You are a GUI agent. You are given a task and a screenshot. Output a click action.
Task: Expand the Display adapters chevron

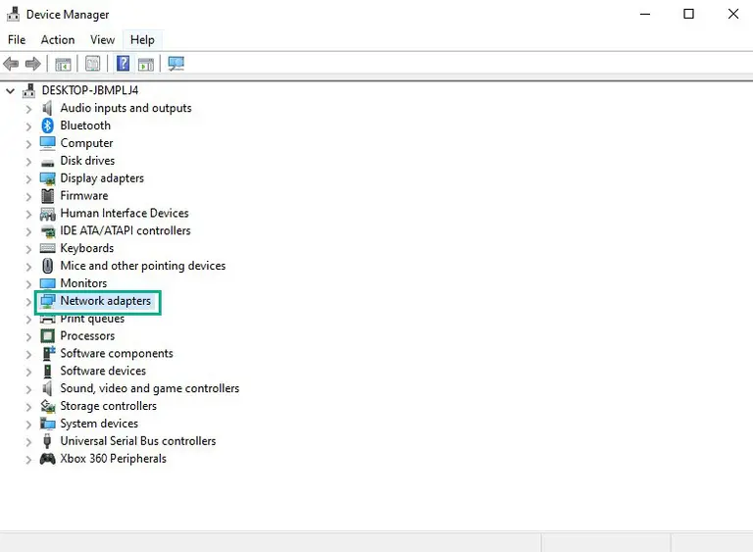click(x=28, y=179)
